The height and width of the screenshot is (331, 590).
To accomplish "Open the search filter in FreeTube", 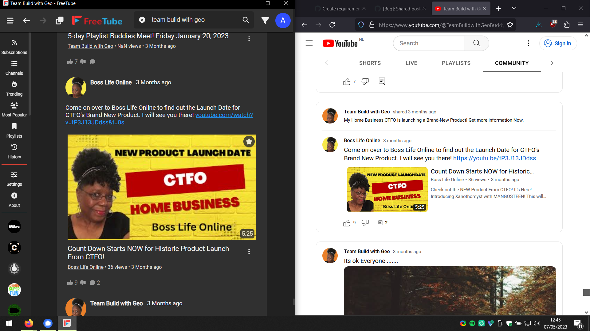I will point(265,20).
